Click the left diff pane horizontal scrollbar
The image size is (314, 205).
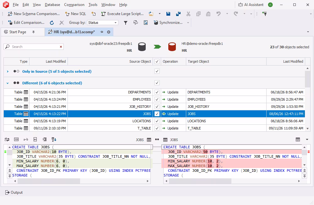pyautogui.click(x=49, y=181)
